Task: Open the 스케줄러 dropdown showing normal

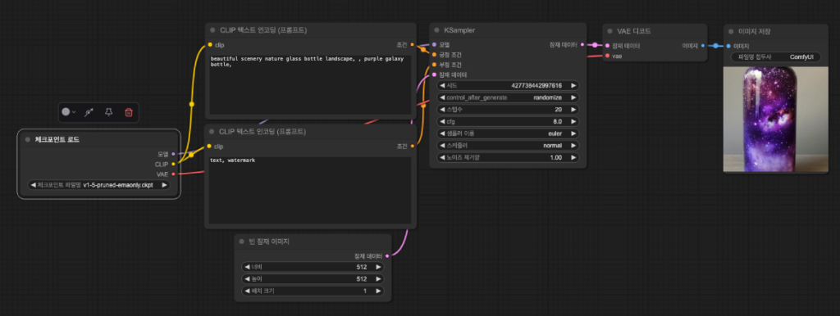Action: tap(508, 146)
